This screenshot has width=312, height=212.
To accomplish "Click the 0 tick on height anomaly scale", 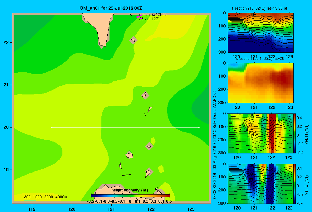I will pos(130,201).
